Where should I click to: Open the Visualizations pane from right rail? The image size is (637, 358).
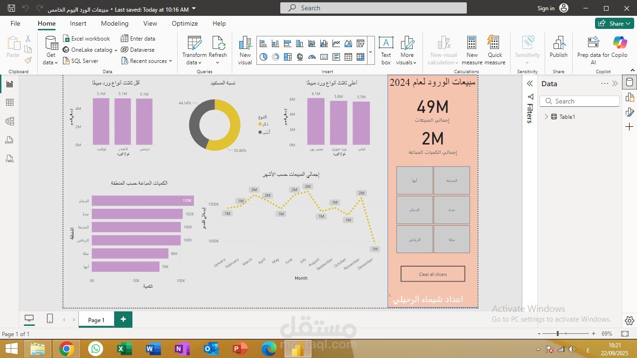(x=630, y=97)
